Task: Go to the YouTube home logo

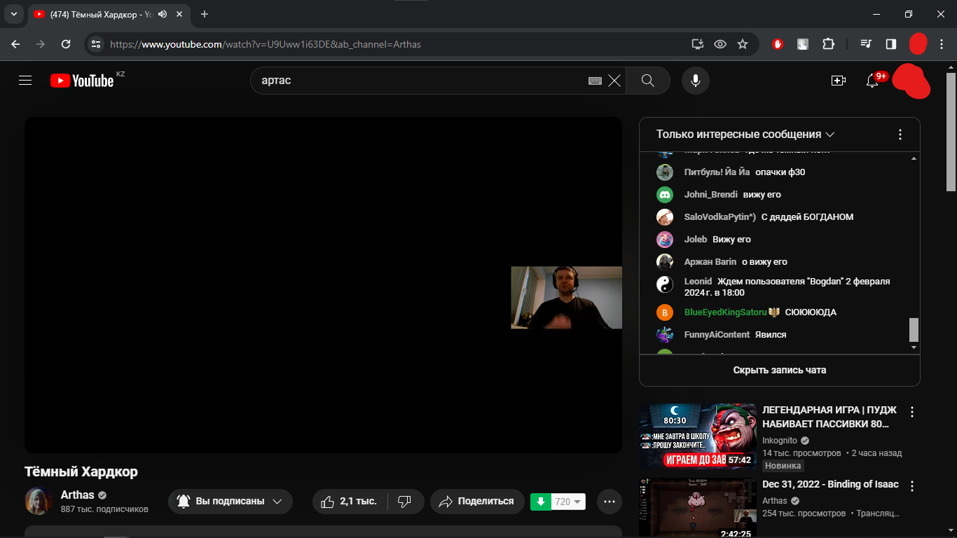Action: [82, 81]
